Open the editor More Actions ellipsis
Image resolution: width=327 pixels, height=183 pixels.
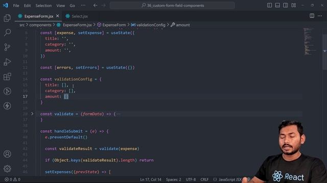coord(320,16)
